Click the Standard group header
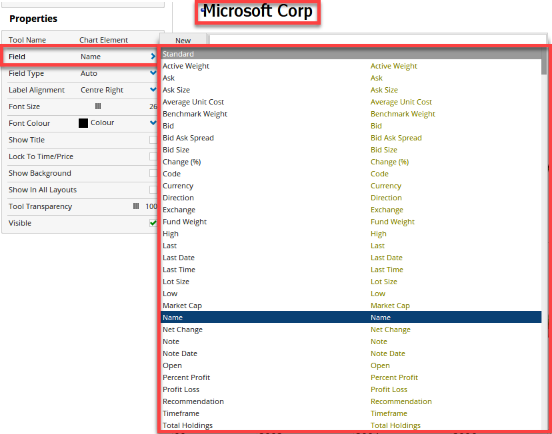Viewport: 552px width, 434px height. tap(351, 54)
